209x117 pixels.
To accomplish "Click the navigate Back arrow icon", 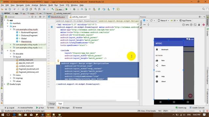I will tap(44, 9).
